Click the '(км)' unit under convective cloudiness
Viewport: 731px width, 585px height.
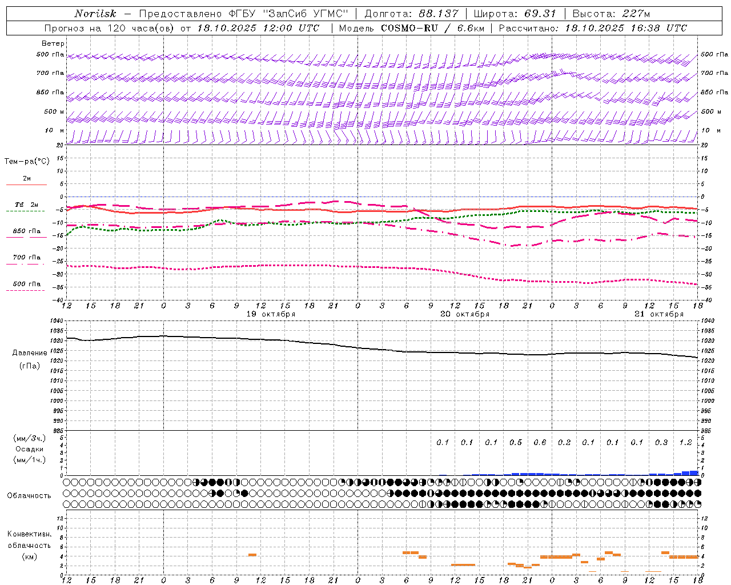coord(30,556)
